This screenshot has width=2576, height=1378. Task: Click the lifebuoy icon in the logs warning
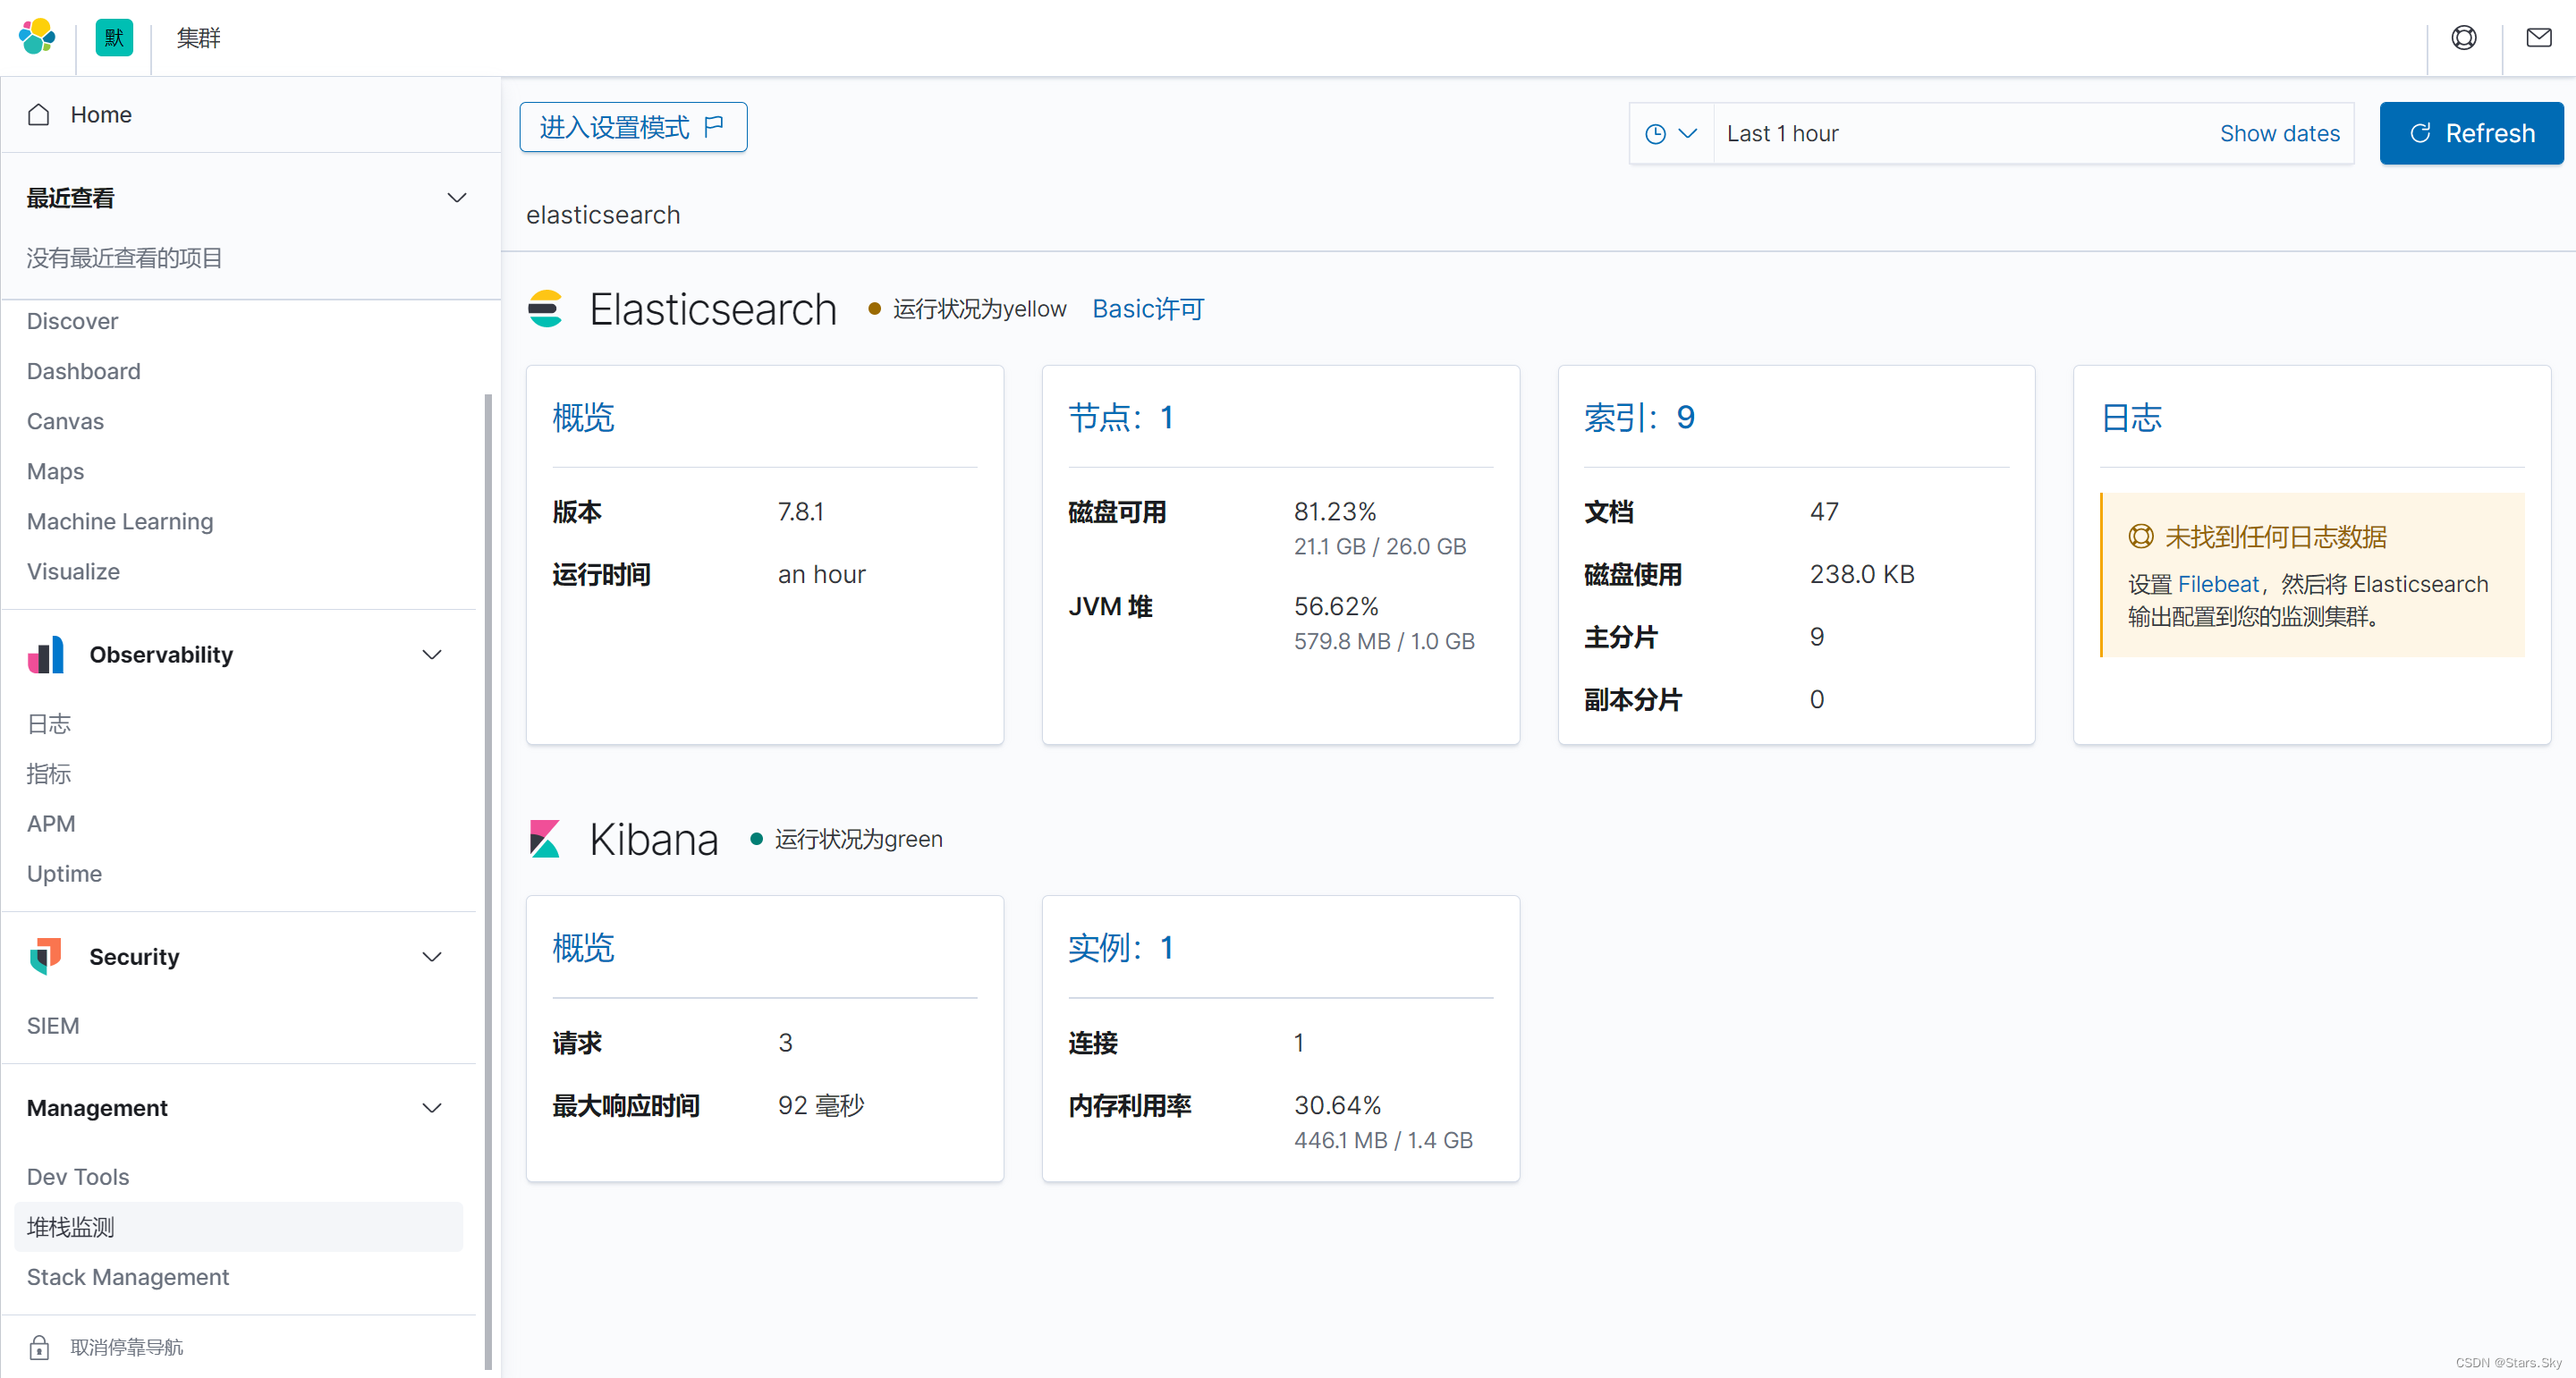(x=2141, y=537)
